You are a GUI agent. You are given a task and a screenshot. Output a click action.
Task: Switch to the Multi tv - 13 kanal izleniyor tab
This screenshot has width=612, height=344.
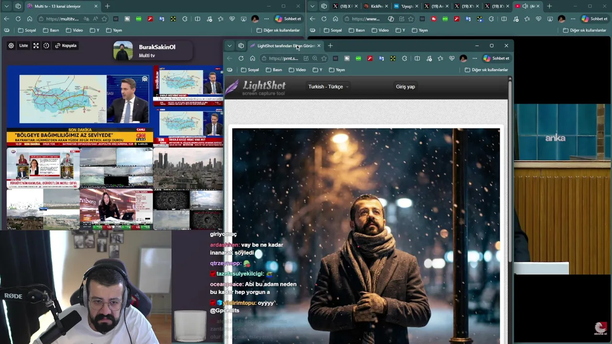click(62, 6)
